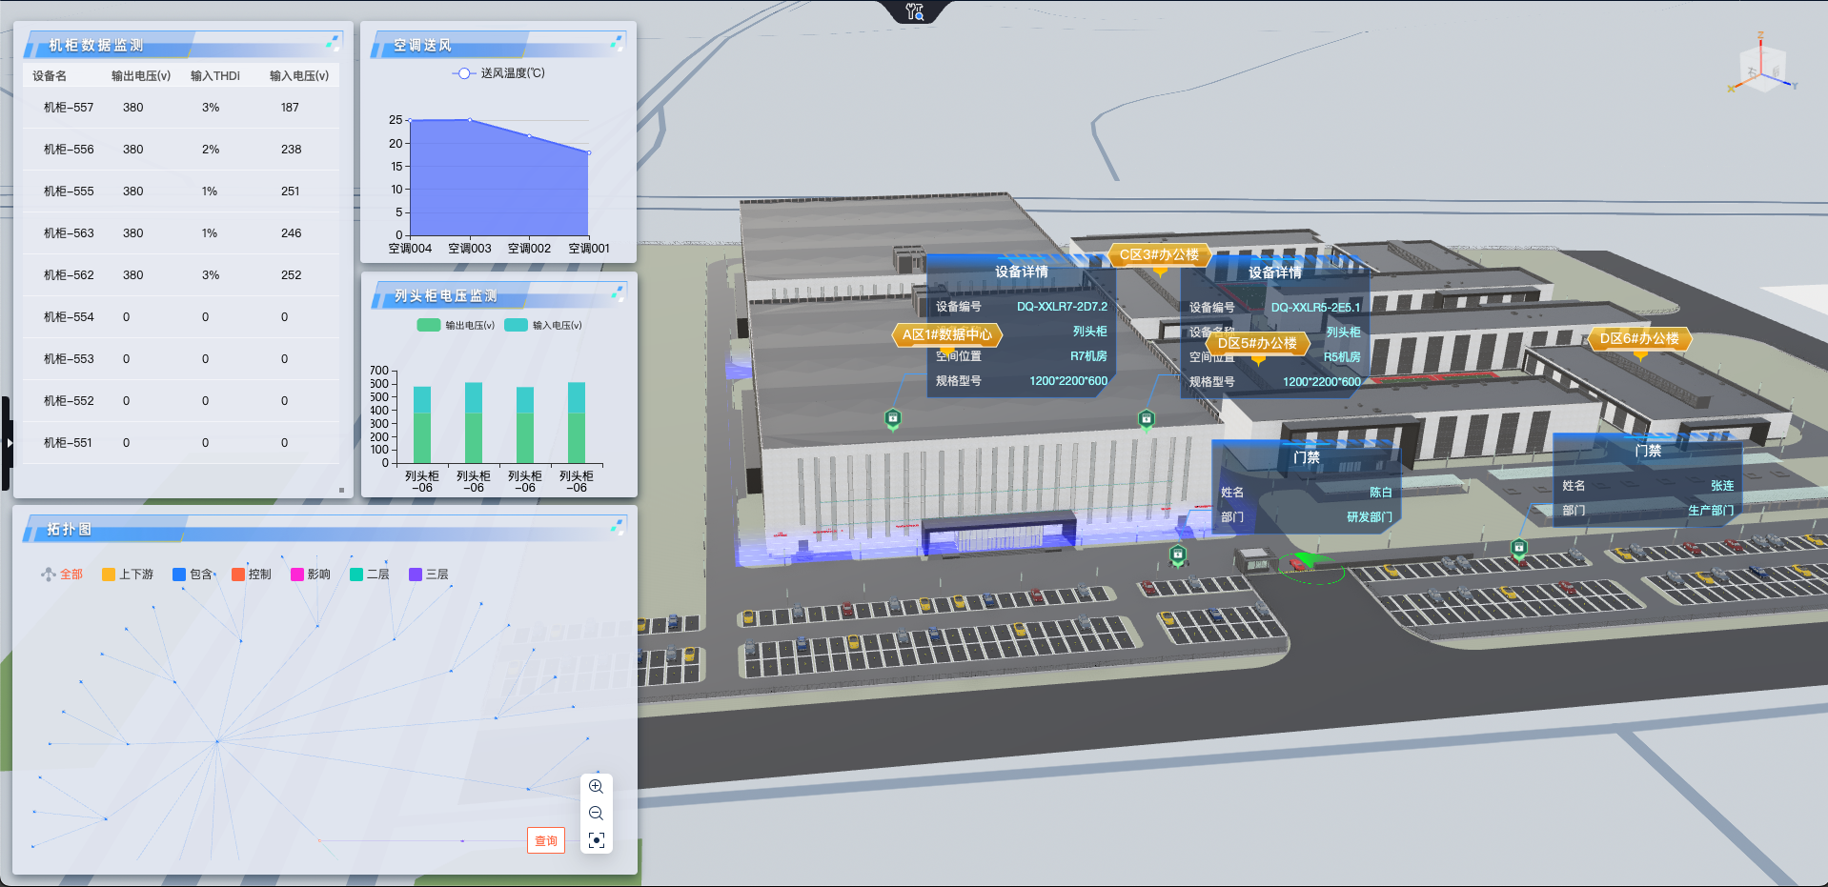
Task: Open the tools icon at top center
Action: 915,11
